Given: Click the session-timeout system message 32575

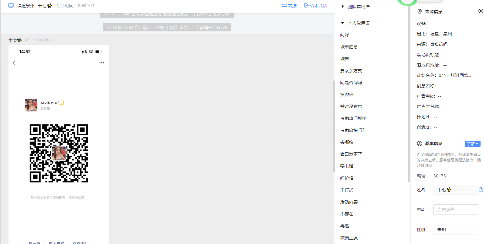Looking at the screenshot, I should (167, 27).
